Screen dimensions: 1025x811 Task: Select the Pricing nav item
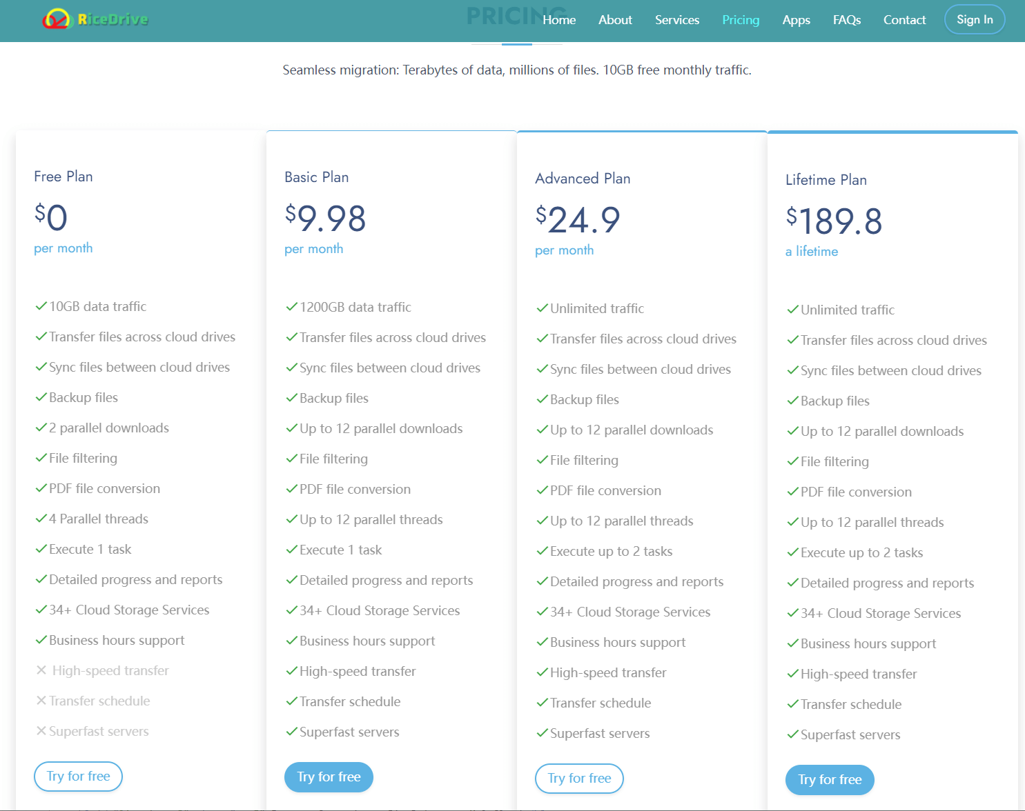click(741, 20)
